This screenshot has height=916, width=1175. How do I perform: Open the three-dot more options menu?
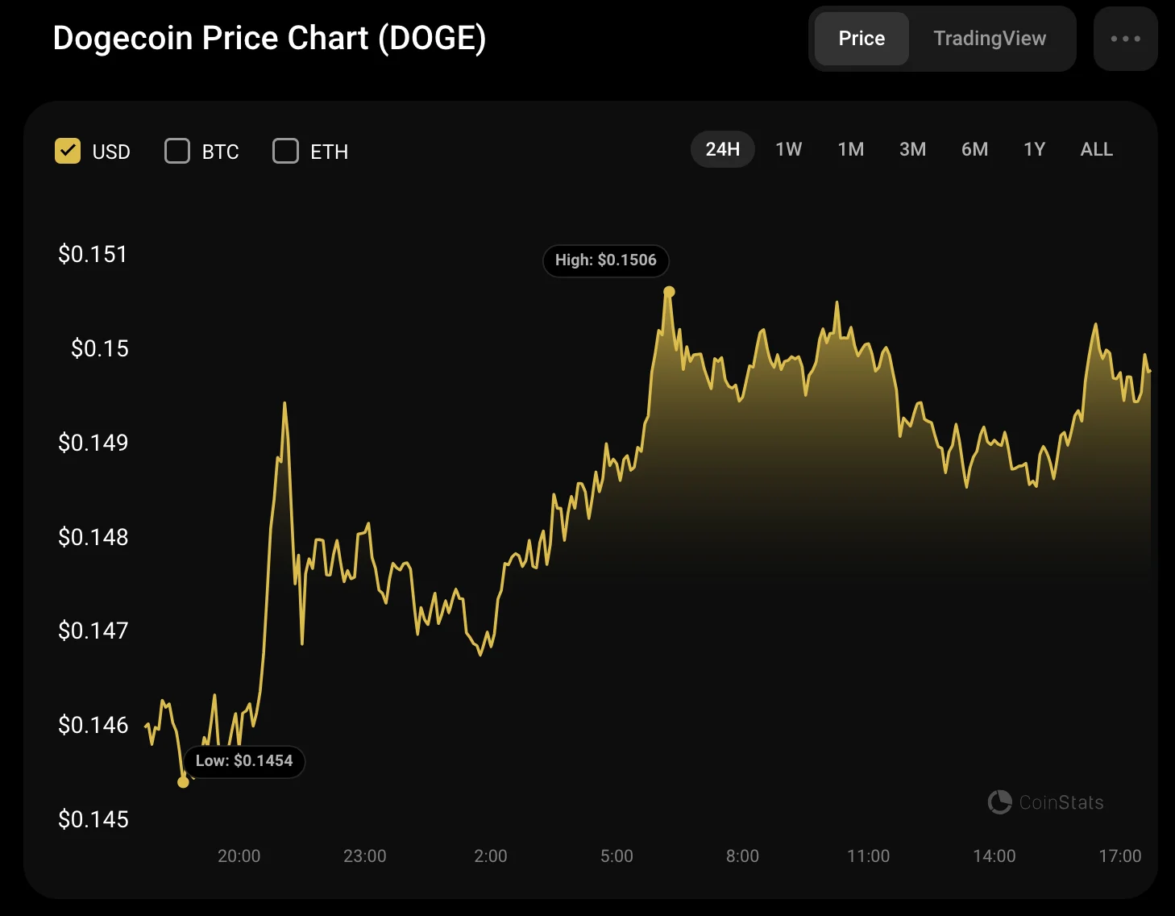coord(1125,39)
